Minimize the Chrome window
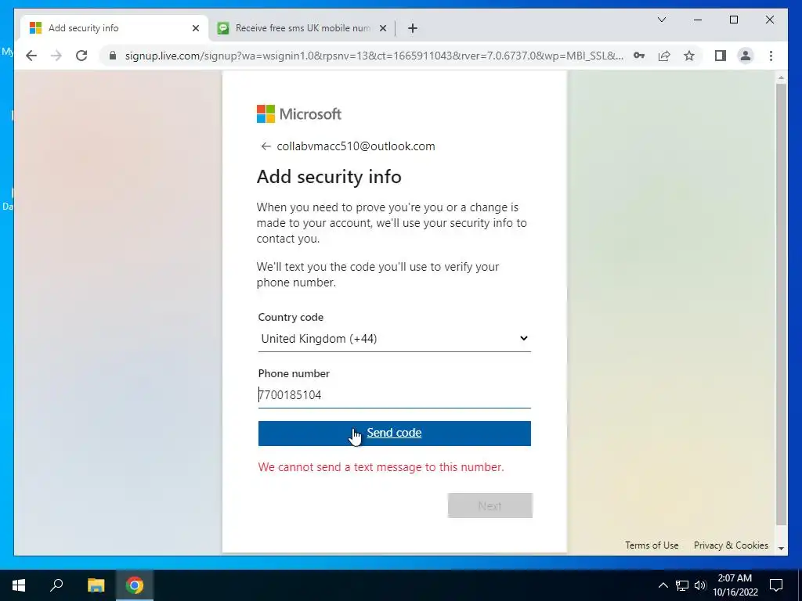This screenshot has height=601, width=802. 698,20
